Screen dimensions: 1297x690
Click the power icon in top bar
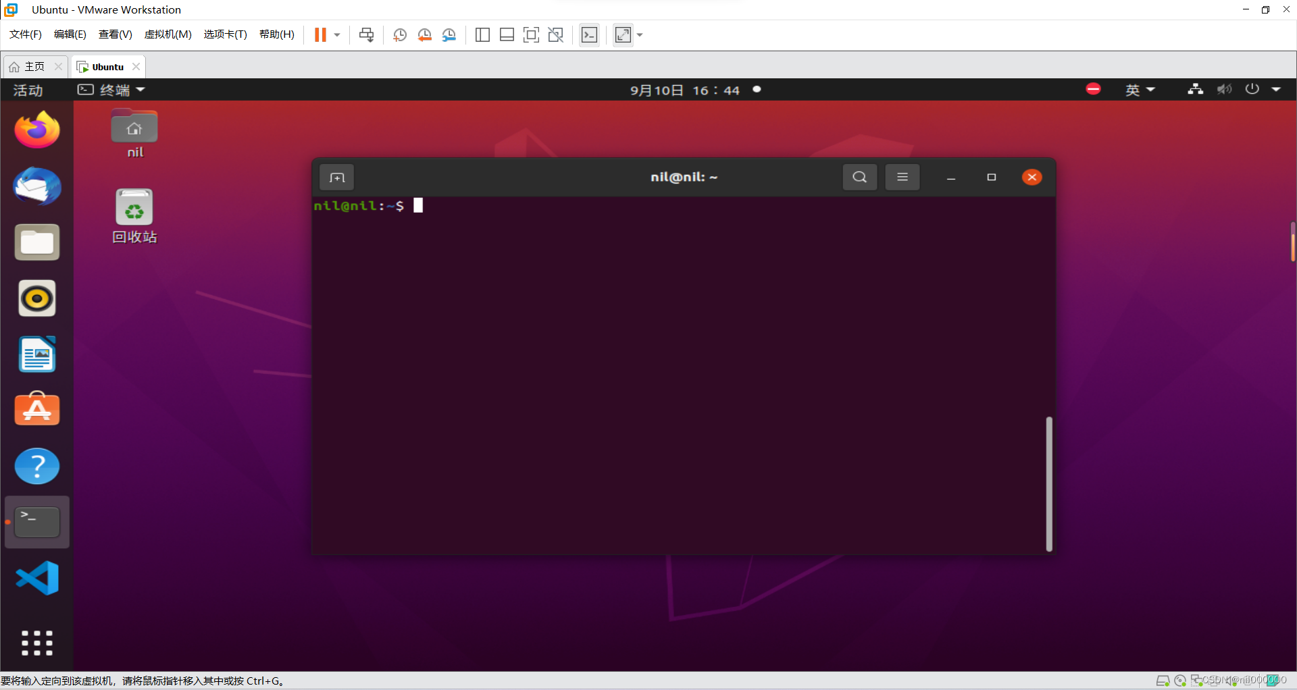1252,89
